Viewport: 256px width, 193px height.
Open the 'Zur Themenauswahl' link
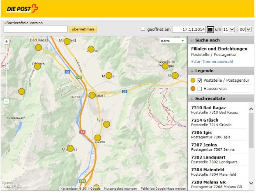tap(213, 61)
